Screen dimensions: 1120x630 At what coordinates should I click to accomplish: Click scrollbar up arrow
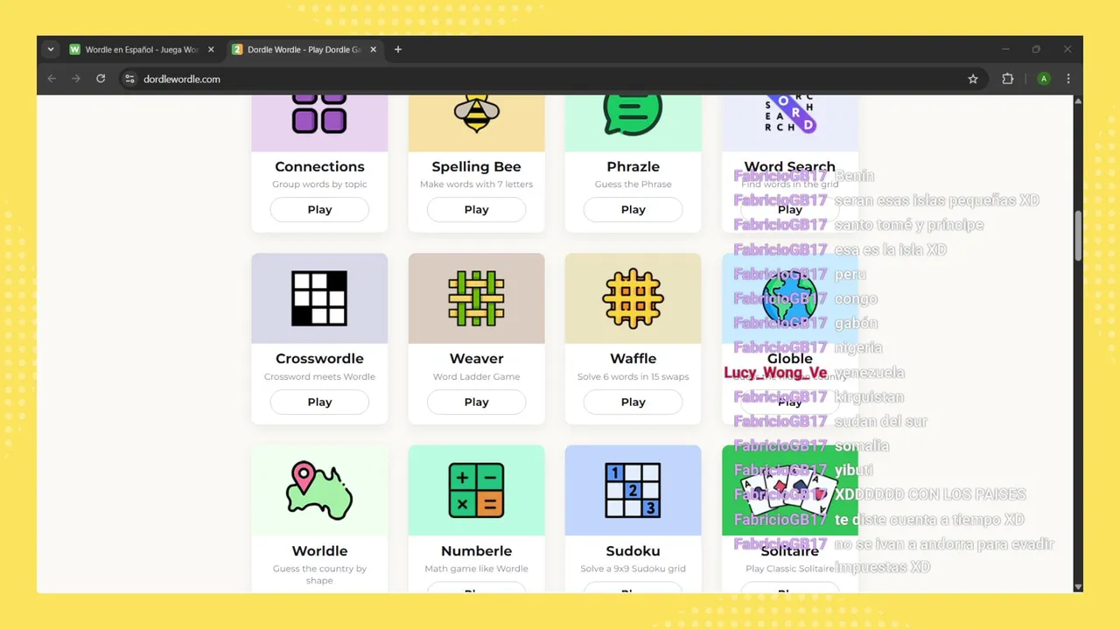(1078, 101)
